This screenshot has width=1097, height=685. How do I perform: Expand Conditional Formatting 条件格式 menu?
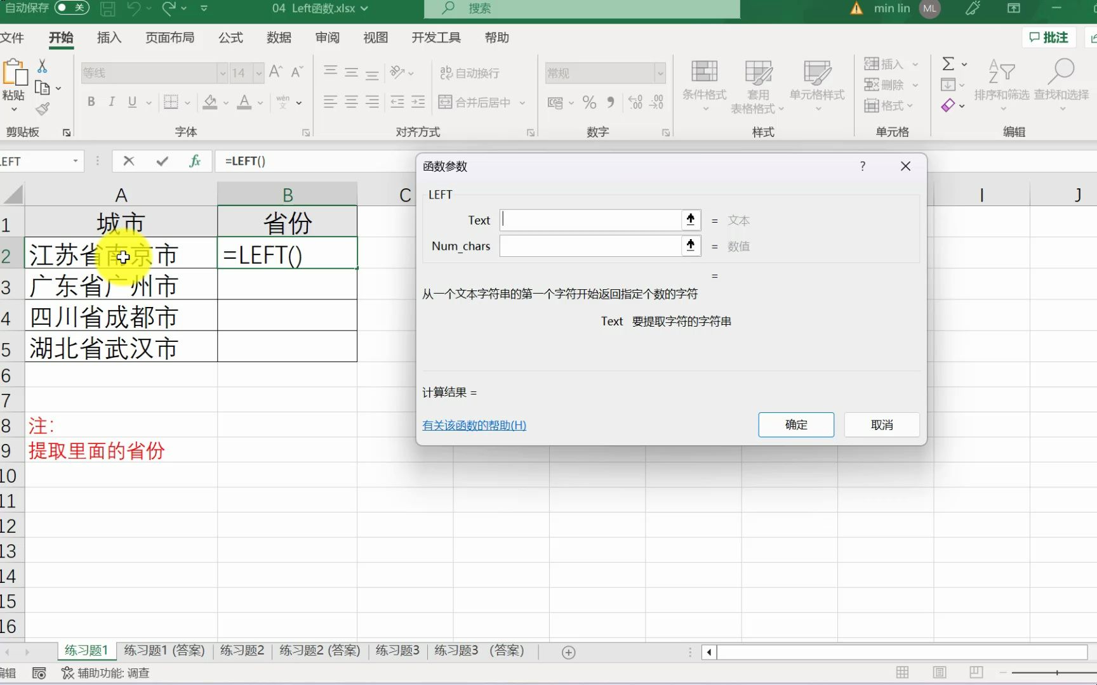point(704,87)
